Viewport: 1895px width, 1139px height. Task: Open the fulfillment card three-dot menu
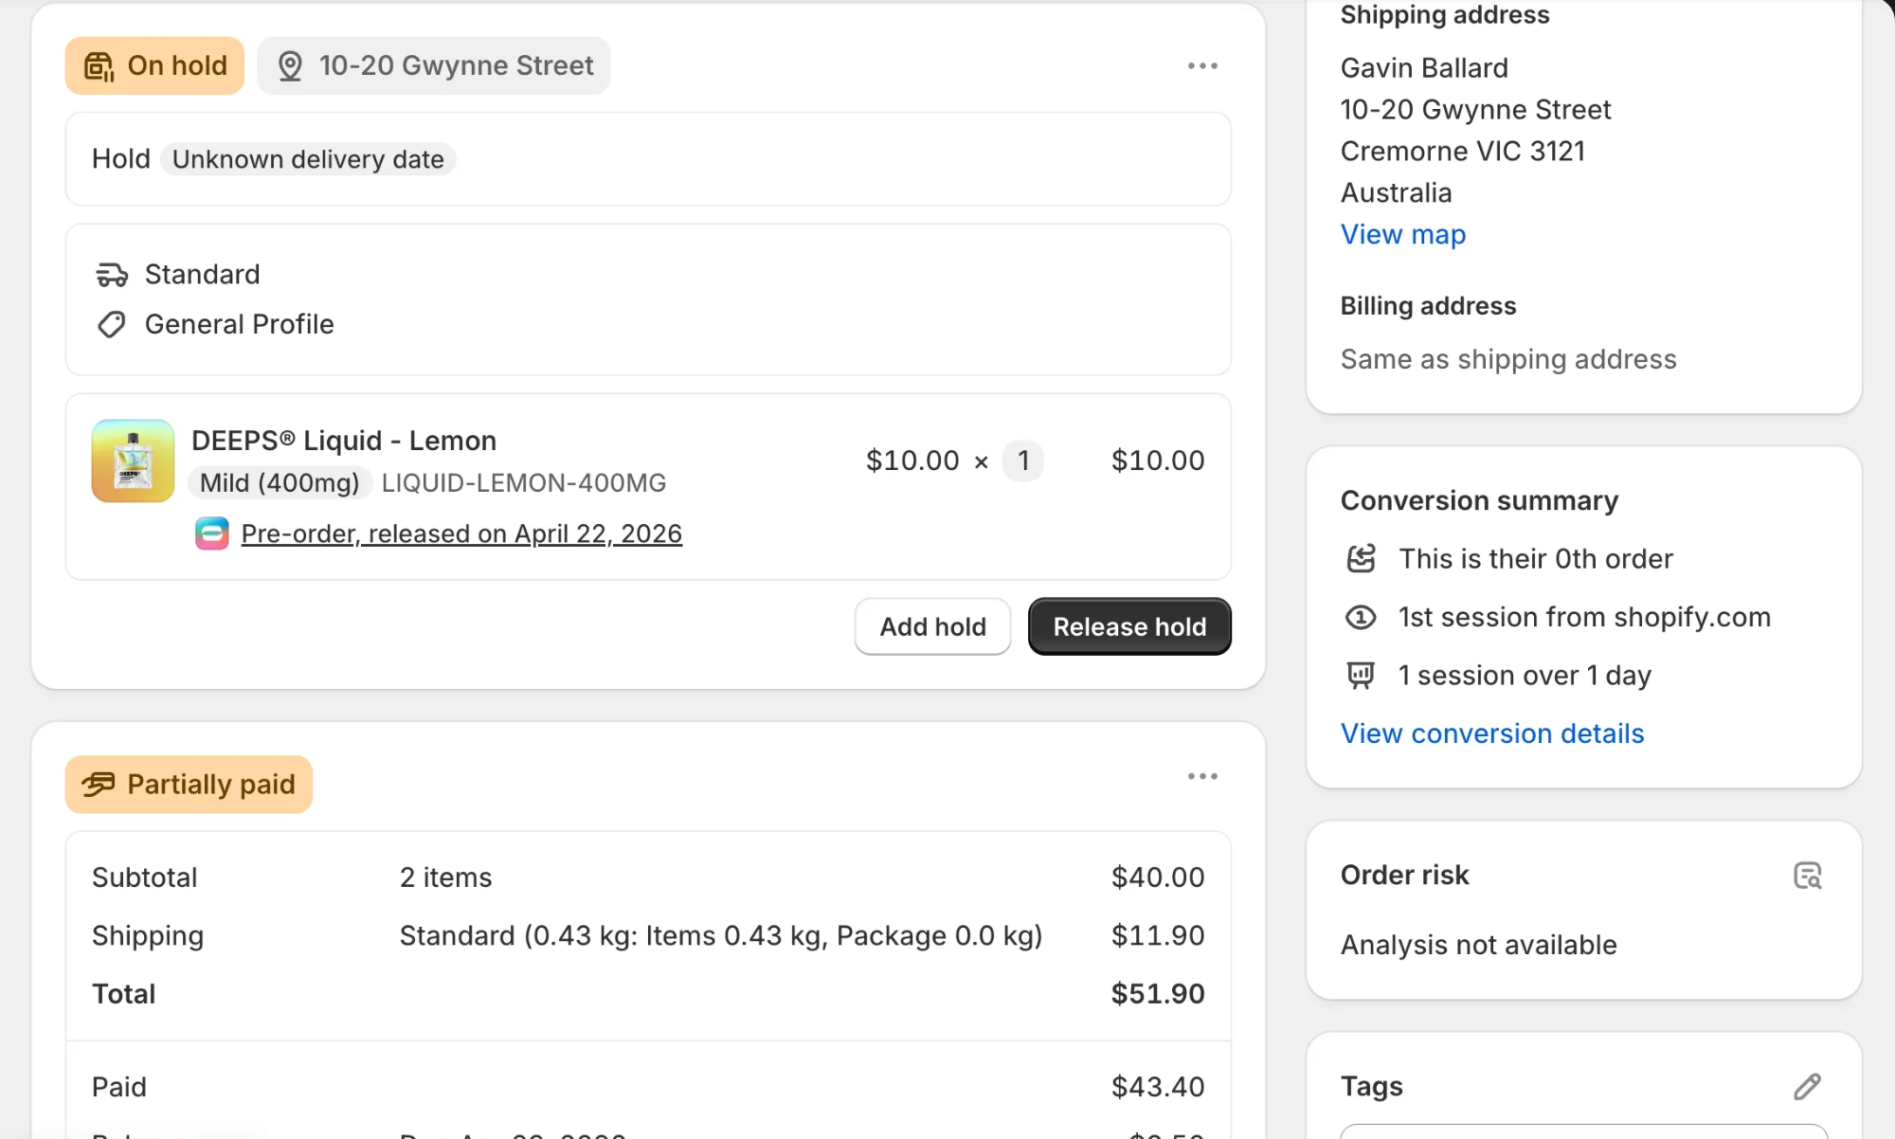[1202, 65]
